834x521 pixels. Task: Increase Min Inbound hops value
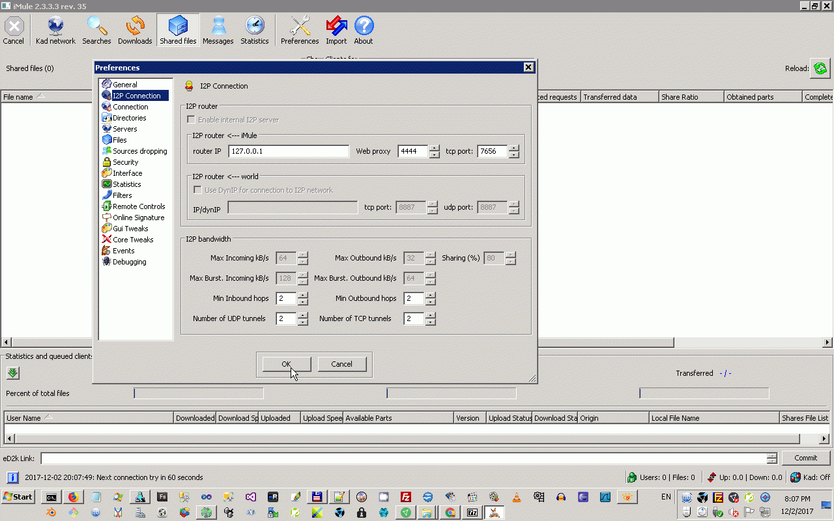pyautogui.click(x=302, y=295)
